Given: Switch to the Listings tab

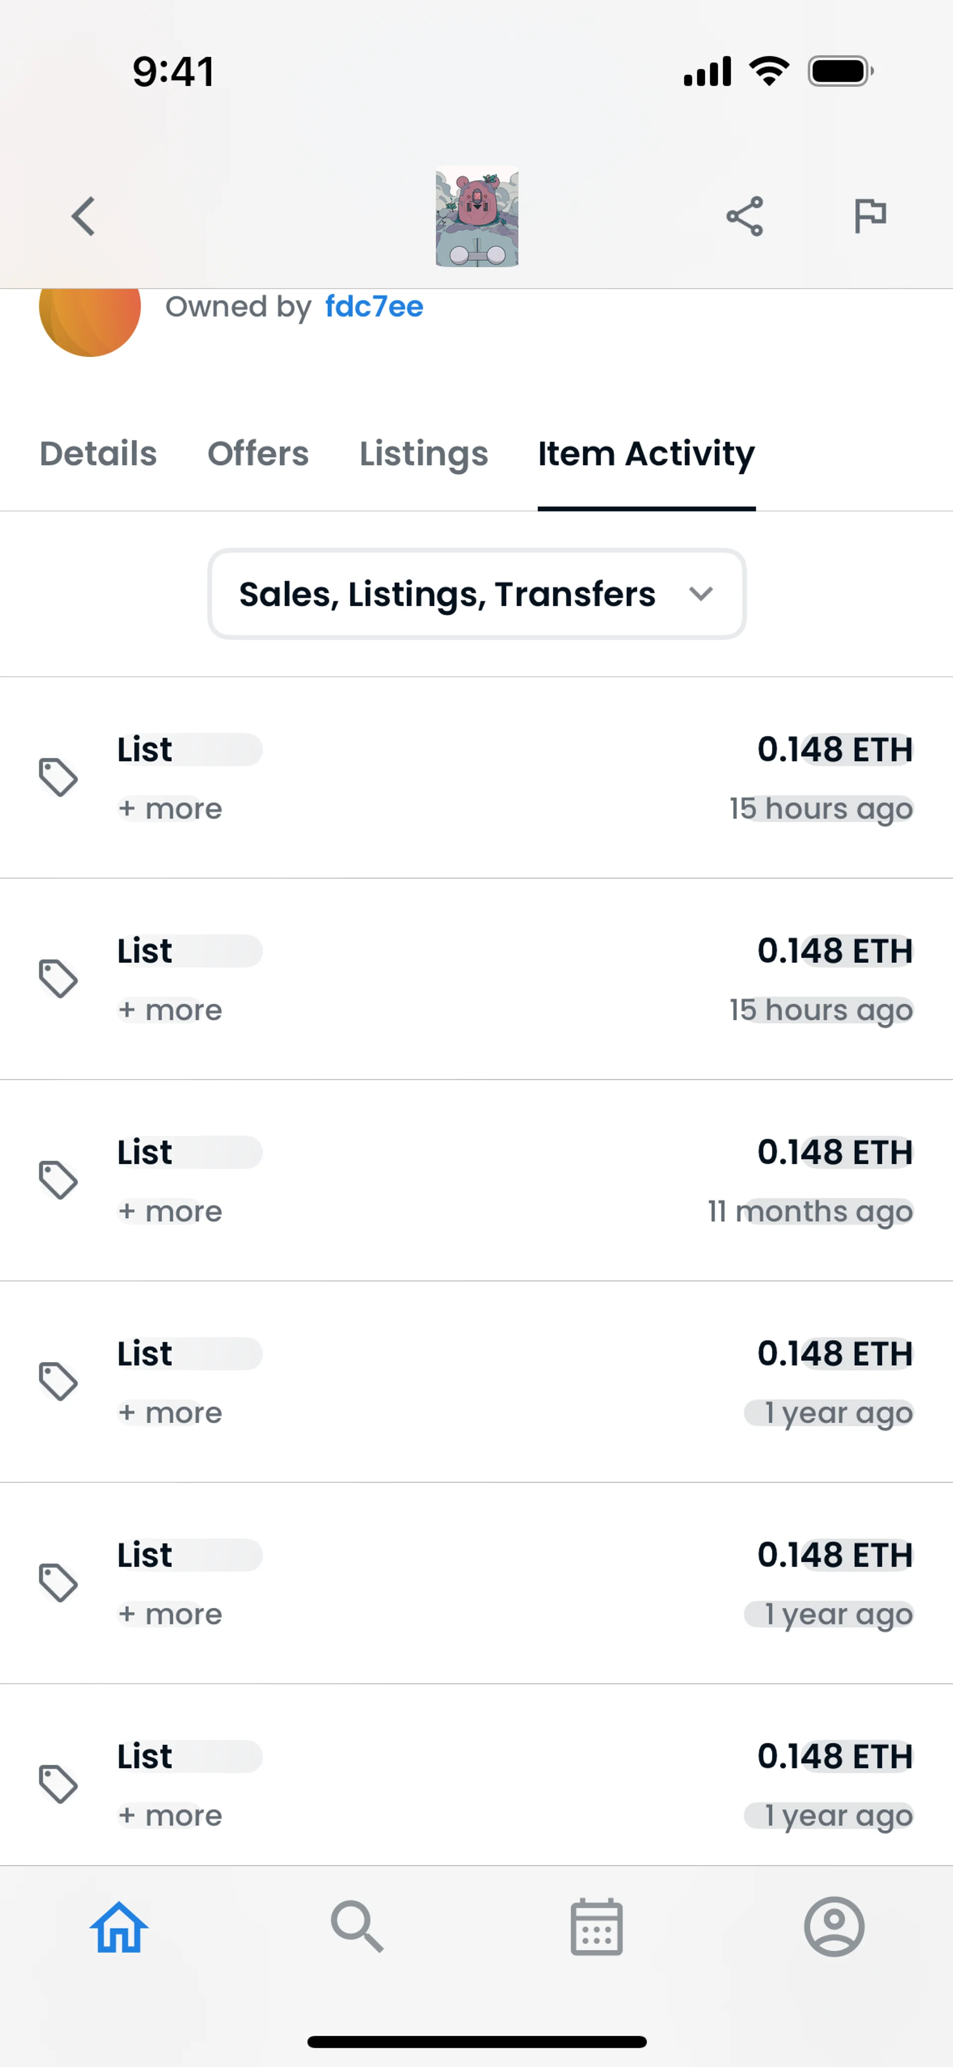Looking at the screenshot, I should [x=423, y=454].
